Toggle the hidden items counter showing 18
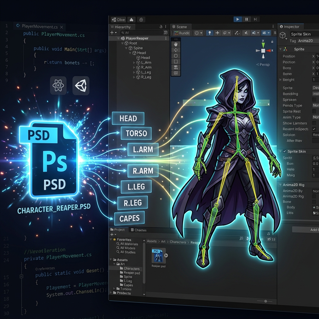 coord(271,239)
